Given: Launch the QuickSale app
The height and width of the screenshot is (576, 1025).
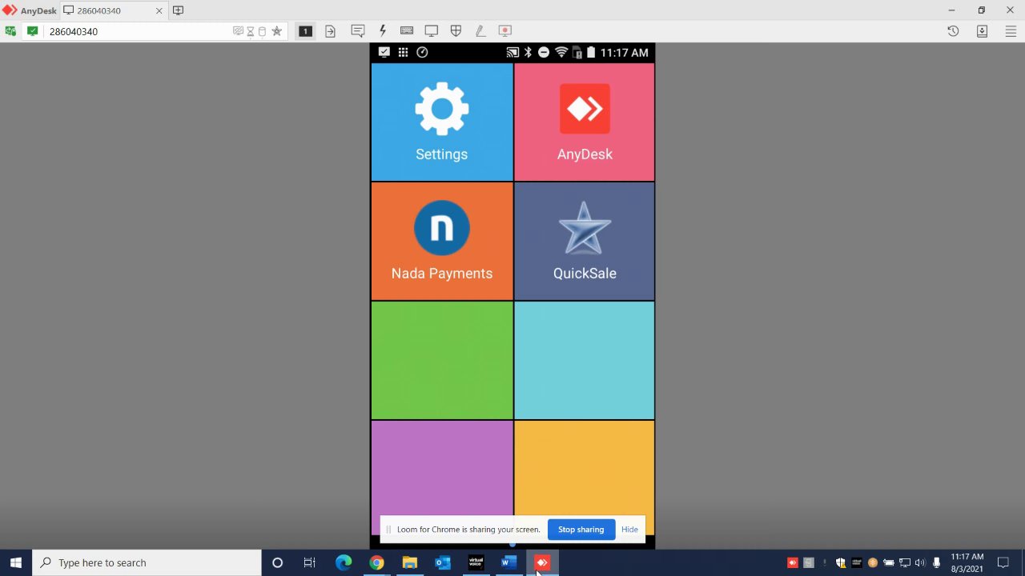Looking at the screenshot, I should (585, 242).
